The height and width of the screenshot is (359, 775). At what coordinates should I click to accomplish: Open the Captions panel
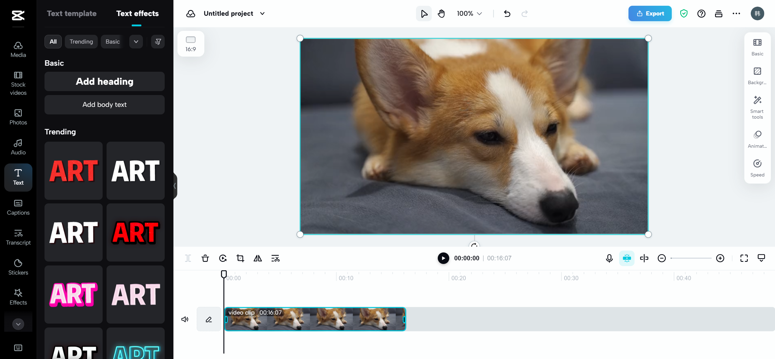[x=18, y=207]
